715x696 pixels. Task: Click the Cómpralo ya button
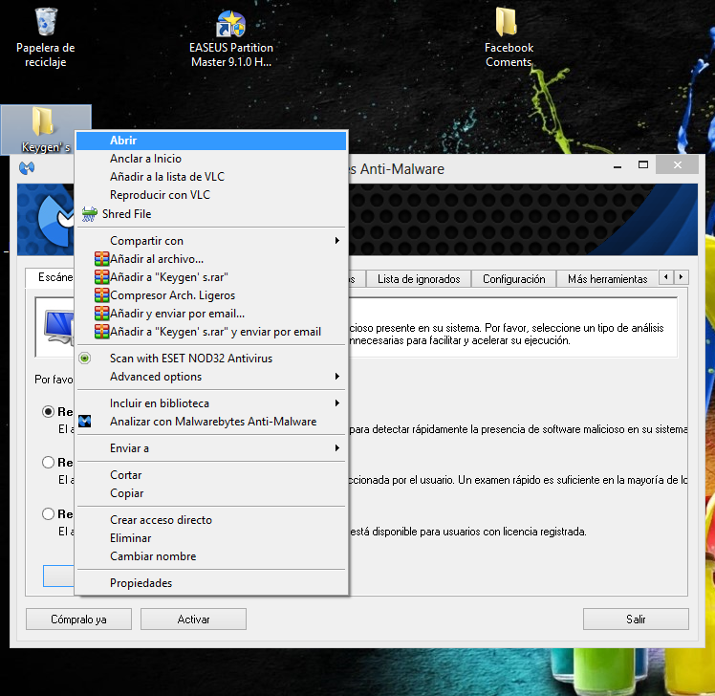[78, 619]
